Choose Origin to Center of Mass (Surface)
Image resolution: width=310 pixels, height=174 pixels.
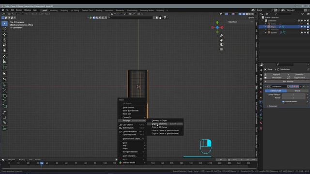[x=165, y=130]
